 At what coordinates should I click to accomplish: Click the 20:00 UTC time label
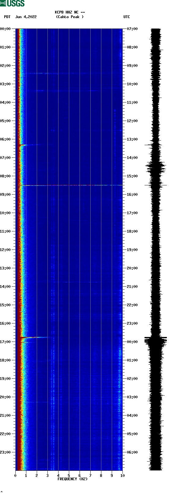(132, 268)
